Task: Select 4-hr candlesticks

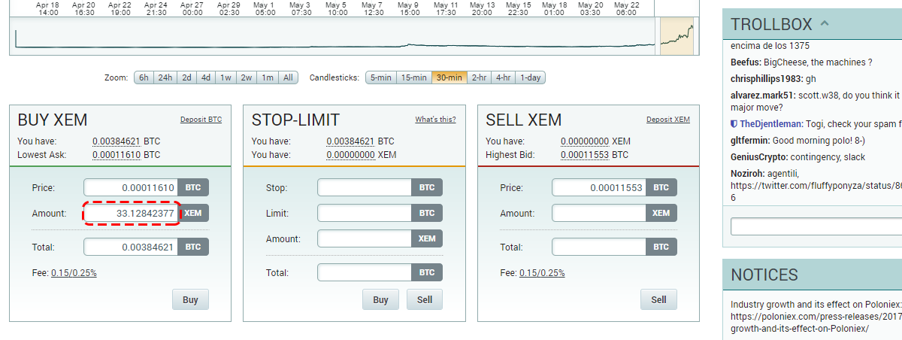Action: [x=503, y=77]
